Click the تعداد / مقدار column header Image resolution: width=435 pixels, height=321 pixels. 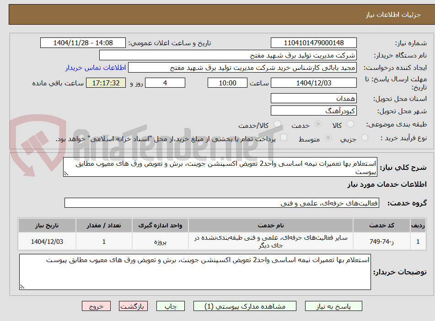coord(104,226)
